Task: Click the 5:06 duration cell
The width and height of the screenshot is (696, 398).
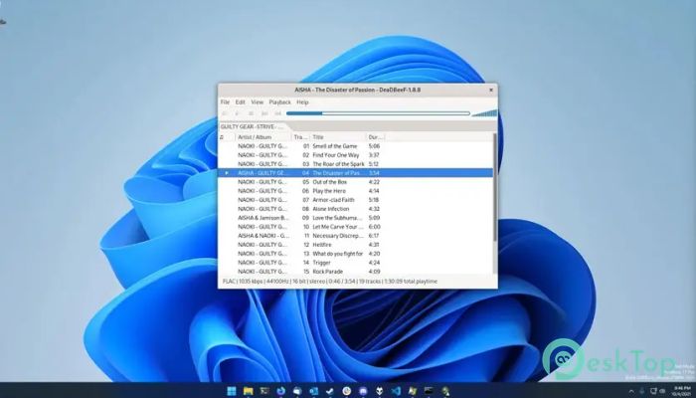Action: (x=374, y=146)
